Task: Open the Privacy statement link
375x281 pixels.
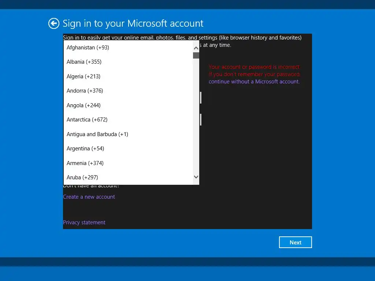Action: [x=84, y=222]
